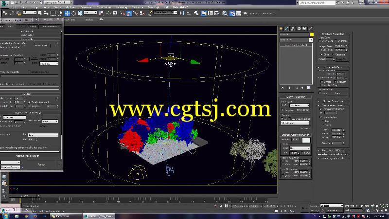
Task: Open the Modifiers menu
Action: [x=70, y=7]
